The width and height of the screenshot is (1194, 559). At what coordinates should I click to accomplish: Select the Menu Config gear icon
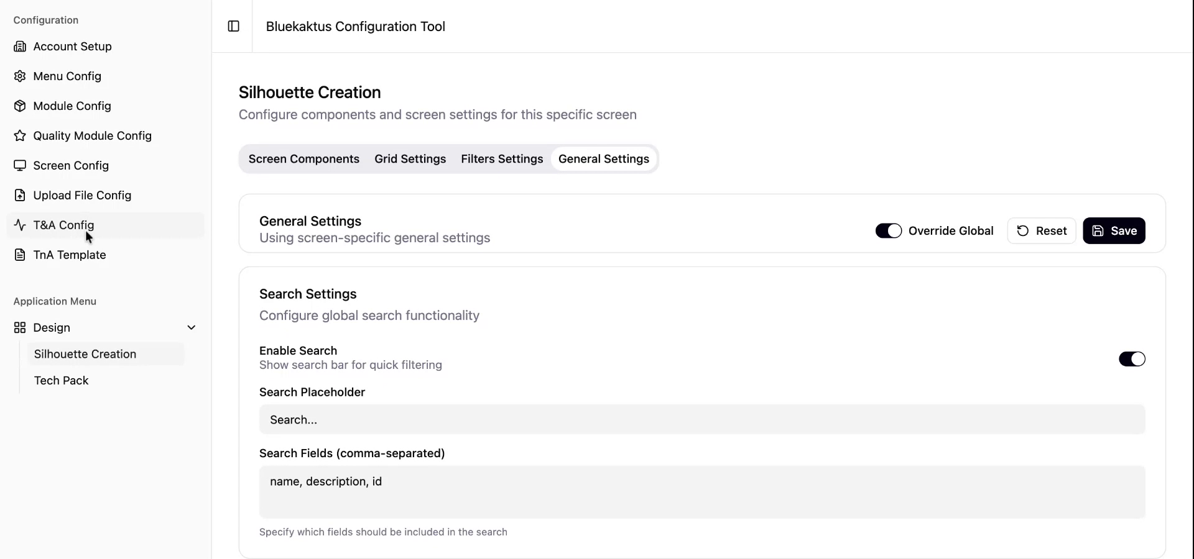pos(21,76)
